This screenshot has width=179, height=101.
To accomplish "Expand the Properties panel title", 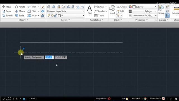I will point(142,20).
